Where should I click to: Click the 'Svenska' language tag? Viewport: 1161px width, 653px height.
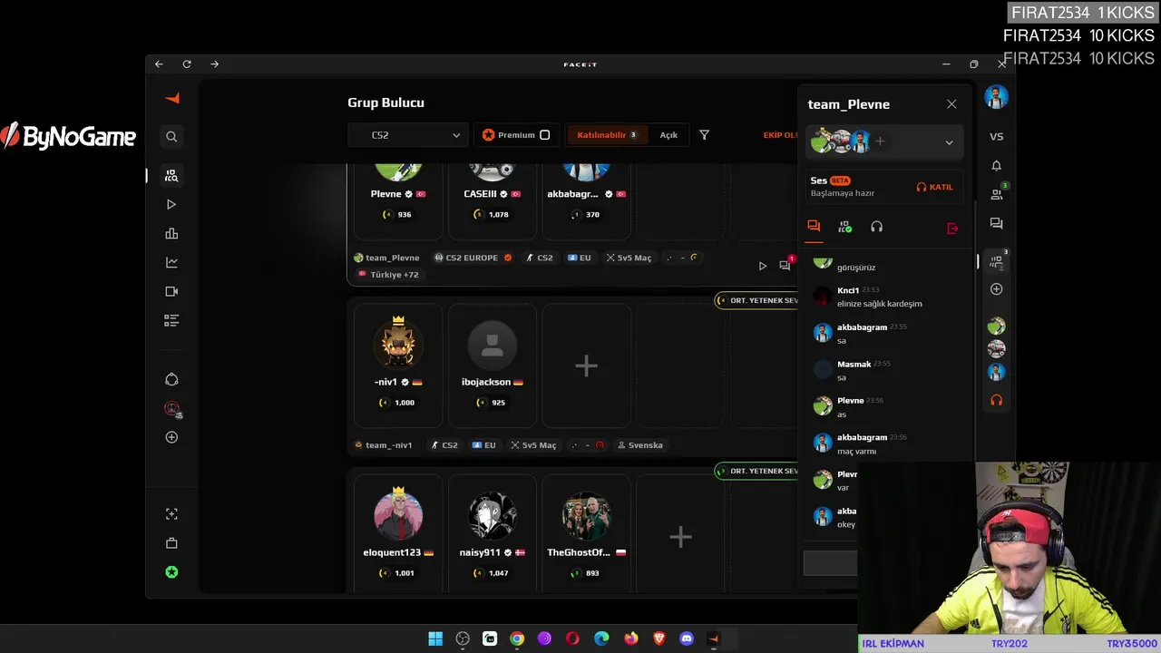(x=640, y=445)
